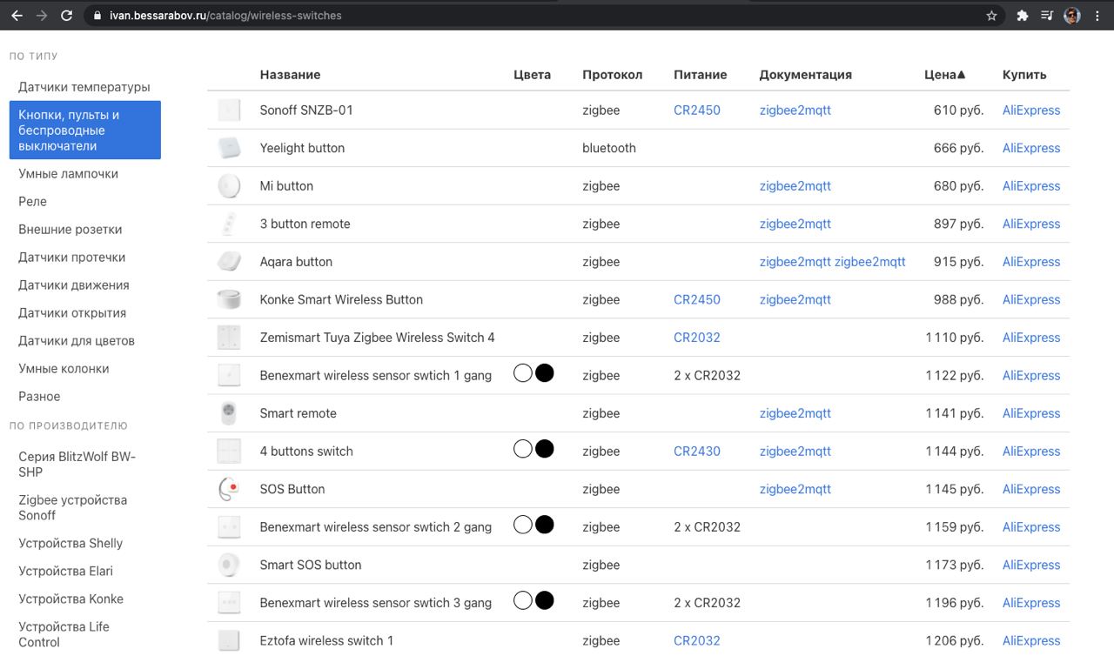Click the Sonoff SNZB-01 product thumbnail
The image size is (1114, 656).
tap(229, 110)
